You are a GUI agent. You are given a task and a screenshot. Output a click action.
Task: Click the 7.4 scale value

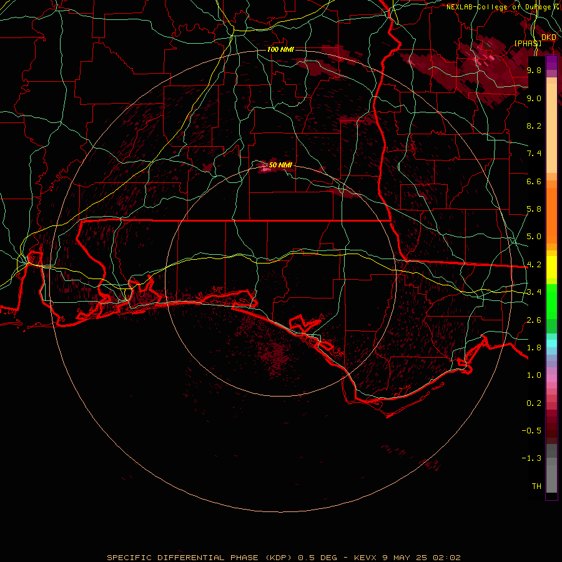[x=534, y=154]
